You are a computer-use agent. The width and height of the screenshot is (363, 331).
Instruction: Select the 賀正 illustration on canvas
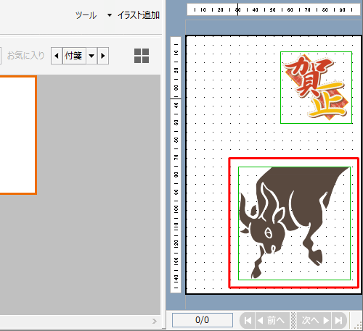pos(316,88)
